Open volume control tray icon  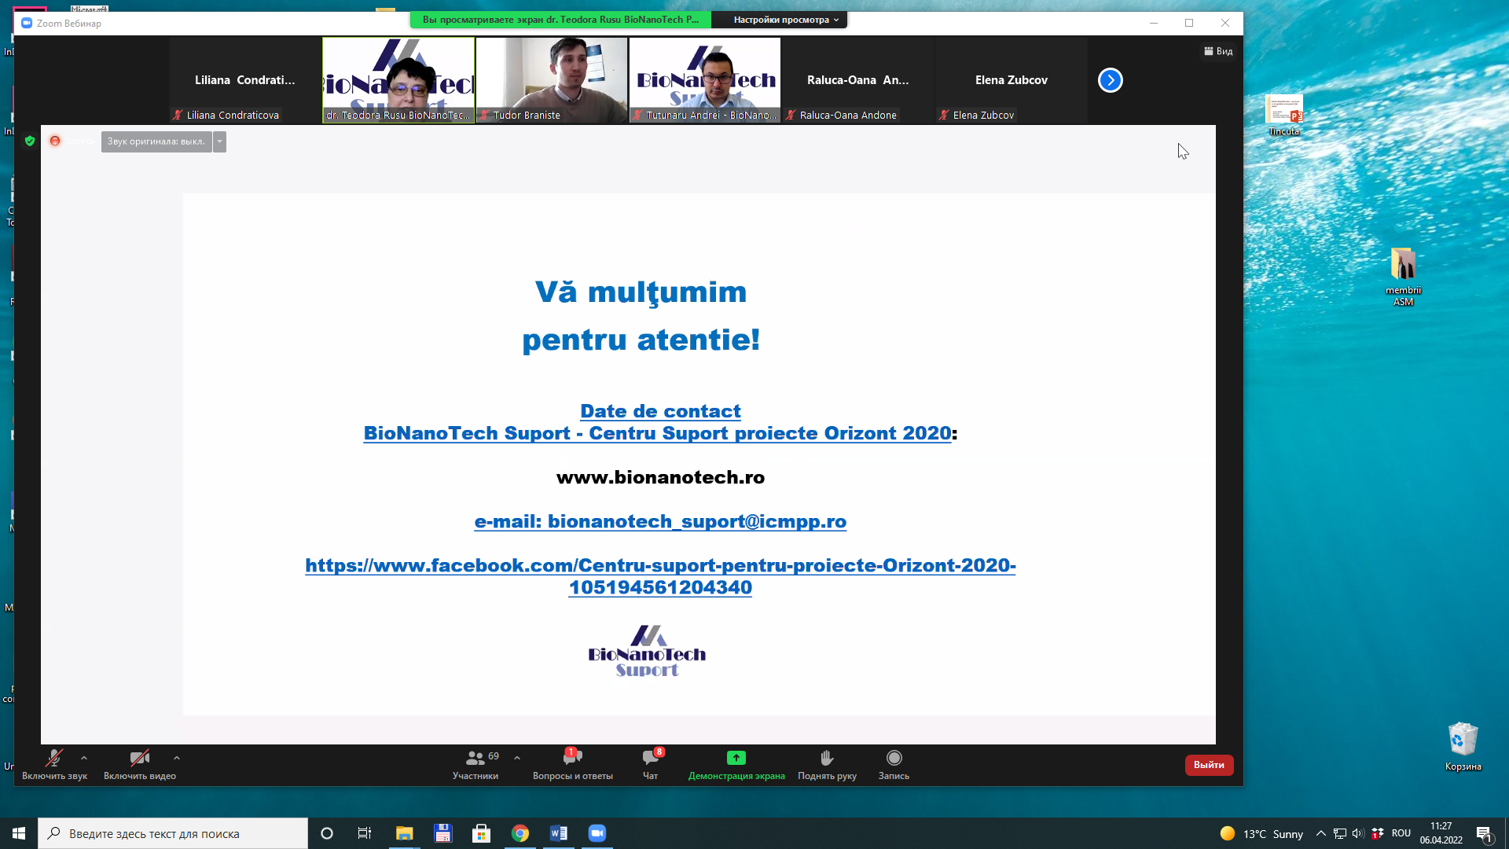point(1358,833)
